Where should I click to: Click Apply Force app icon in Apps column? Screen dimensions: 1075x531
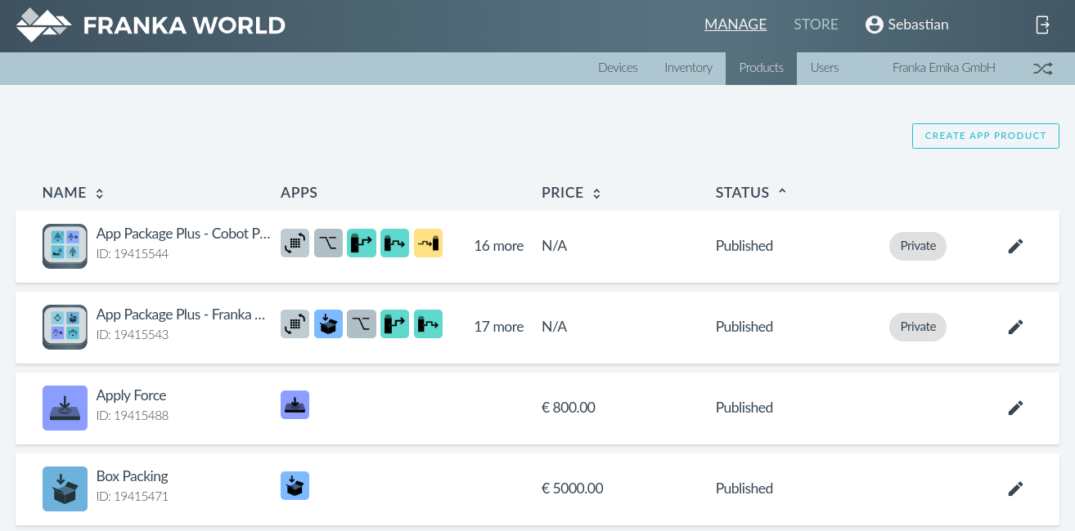(x=295, y=405)
